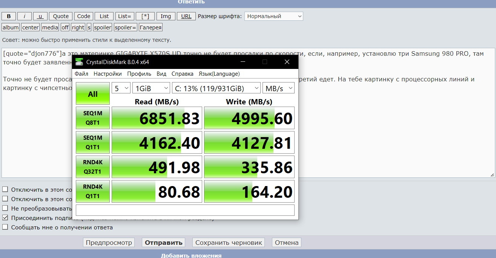Insert the List= ordered list tag
Image resolution: width=496 pixels, height=258 pixels.
point(125,16)
